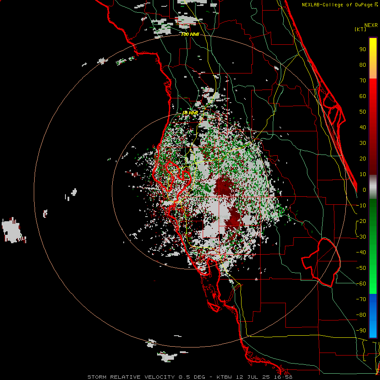Click the positive 90 scale value

[363, 49]
